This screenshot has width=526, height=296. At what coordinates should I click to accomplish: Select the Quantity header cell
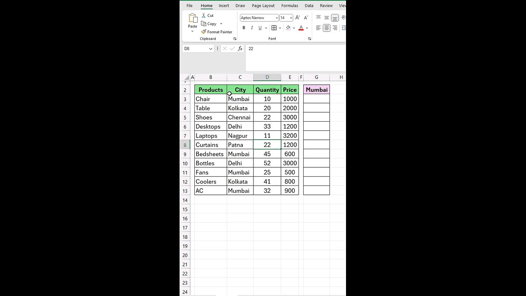[267, 90]
